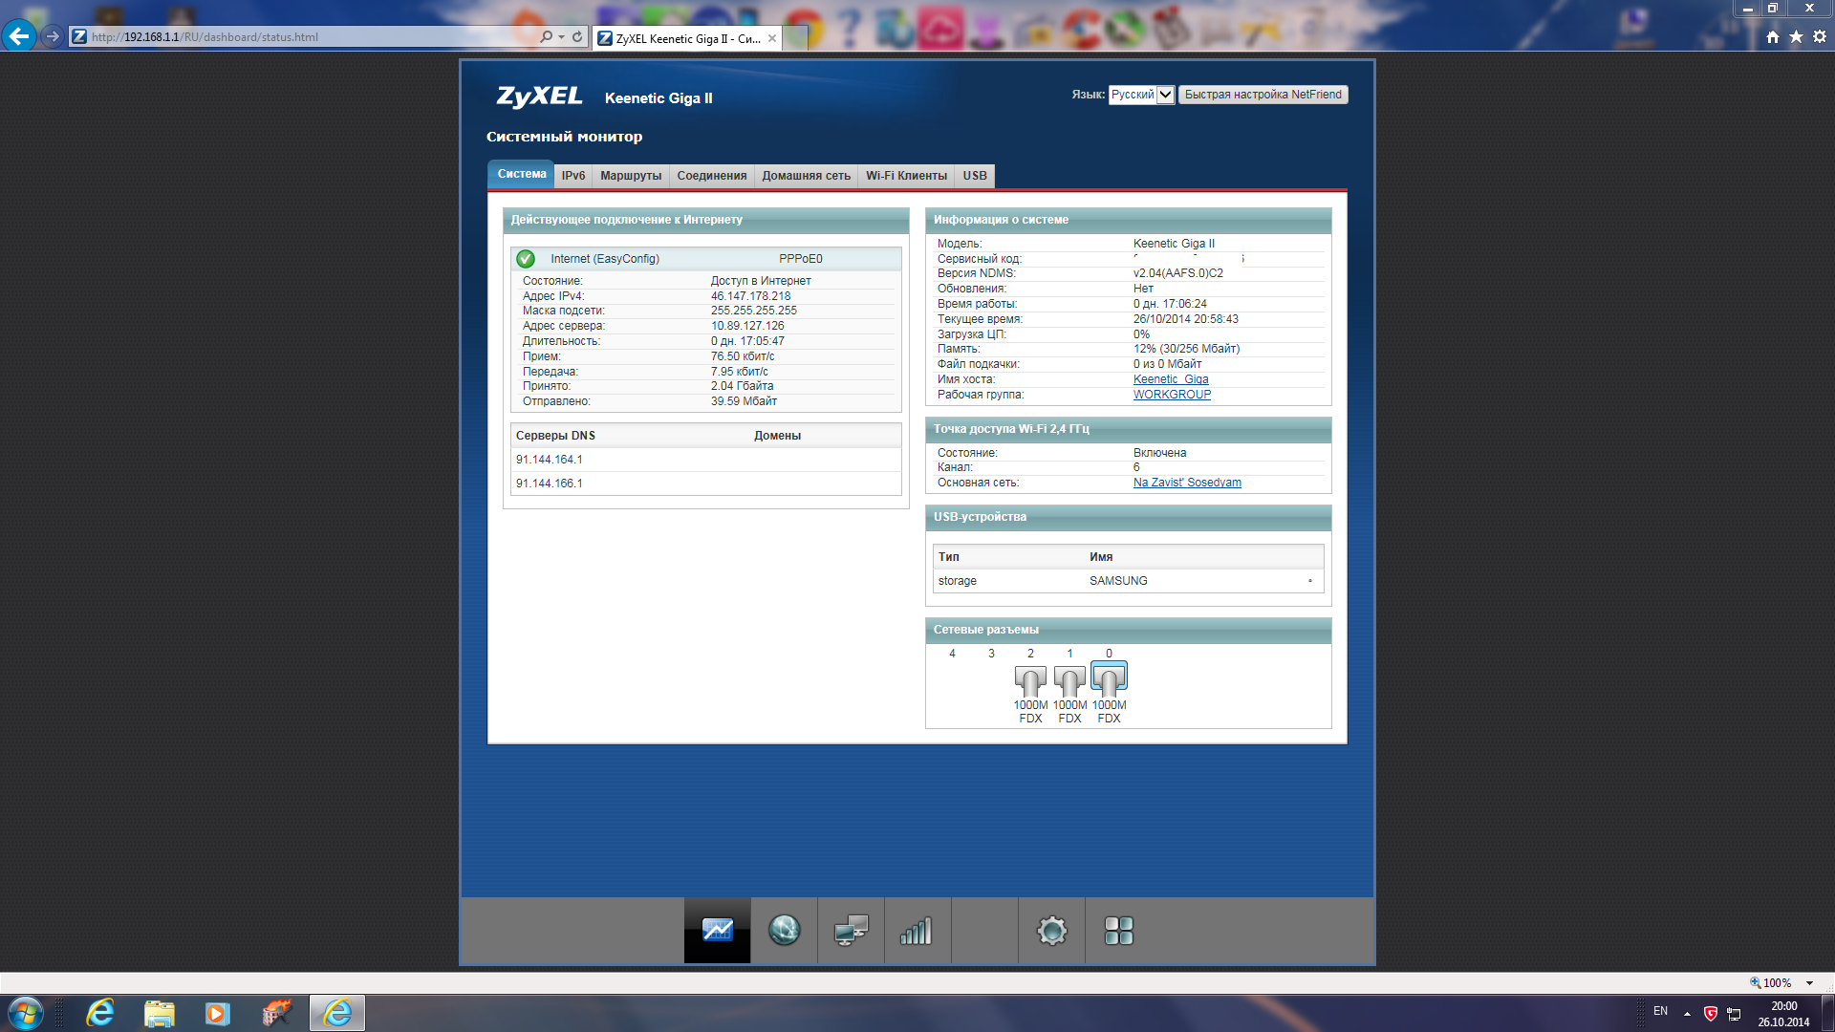The width and height of the screenshot is (1835, 1032).
Task: Open the address bar search dropdown arrow
Action: point(561,37)
